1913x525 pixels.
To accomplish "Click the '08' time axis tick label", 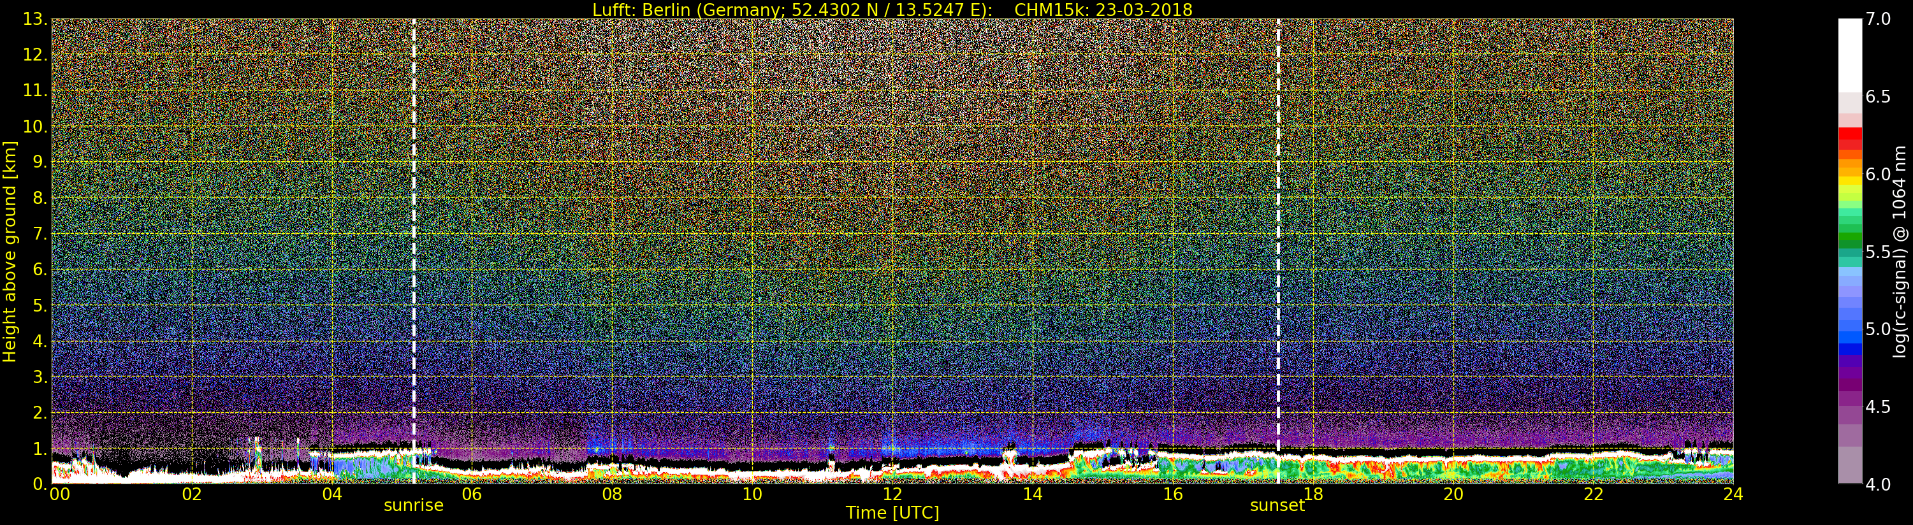I will [612, 494].
